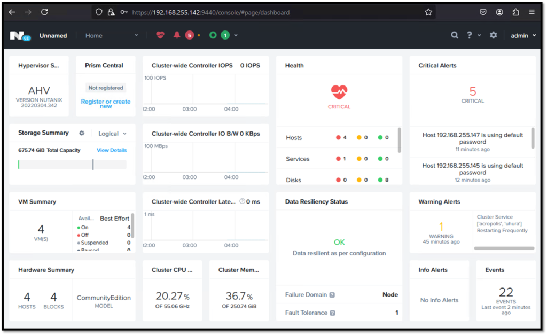The height and width of the screenshot is (335, 547).
Task: Click the AHV hypervisor version text
Action: coord(38,97)
